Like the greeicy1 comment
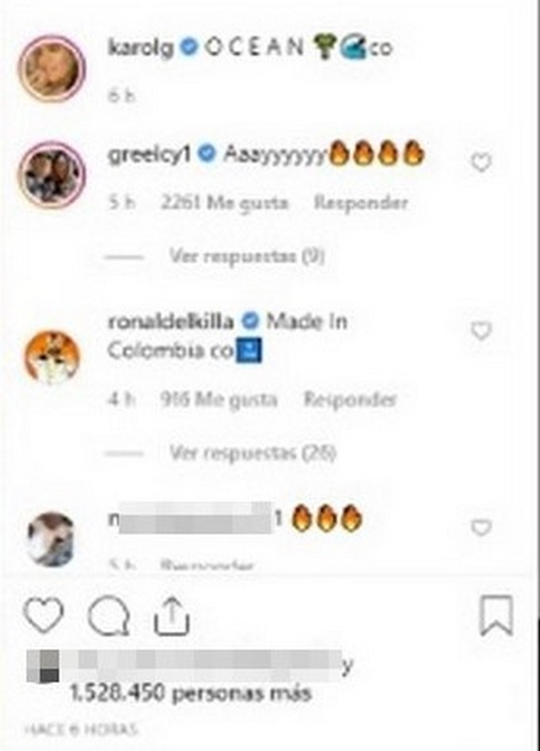The height and width of the screenshot is (751, 540). coord(481,163)
